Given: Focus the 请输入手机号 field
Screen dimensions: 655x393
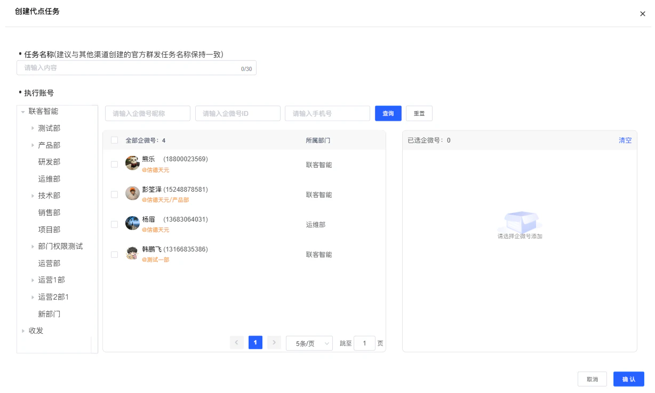Looking at the screenshot, I should click(x=327, y=114).
